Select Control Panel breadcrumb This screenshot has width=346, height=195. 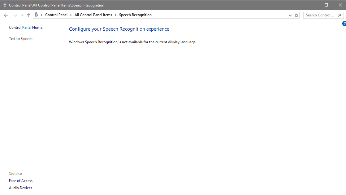pos(56,15)
